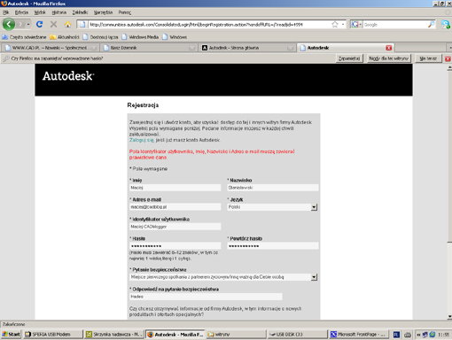Click the Powtórz hasło field
The width and height of the screenshot is (452, 340).
273,246
